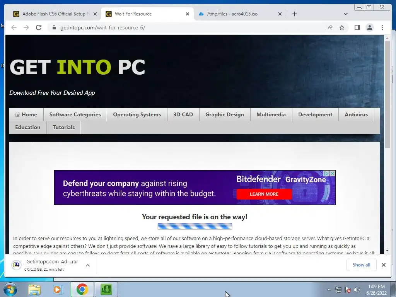The image size is (396, 297).
Task: Open the Chrome profile avatar
Action: 369,27
